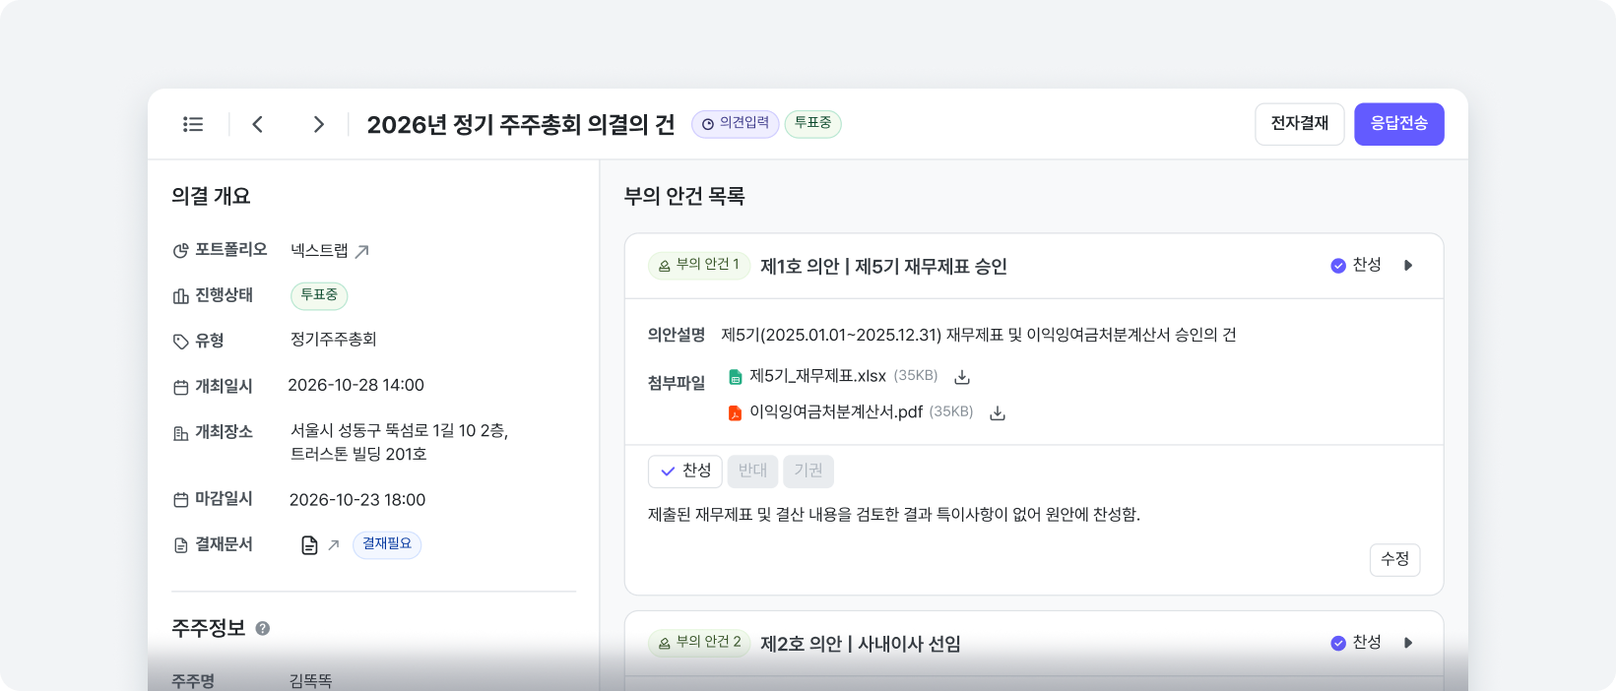1616x691 pixels.
Task: Click the 전자결재 button
Action: 1300,124
